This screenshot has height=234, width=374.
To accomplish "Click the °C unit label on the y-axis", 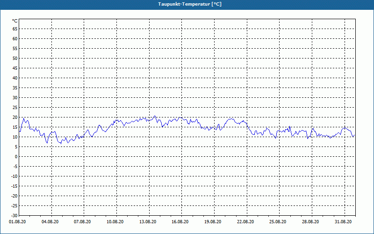I will (x=15, y=21).
